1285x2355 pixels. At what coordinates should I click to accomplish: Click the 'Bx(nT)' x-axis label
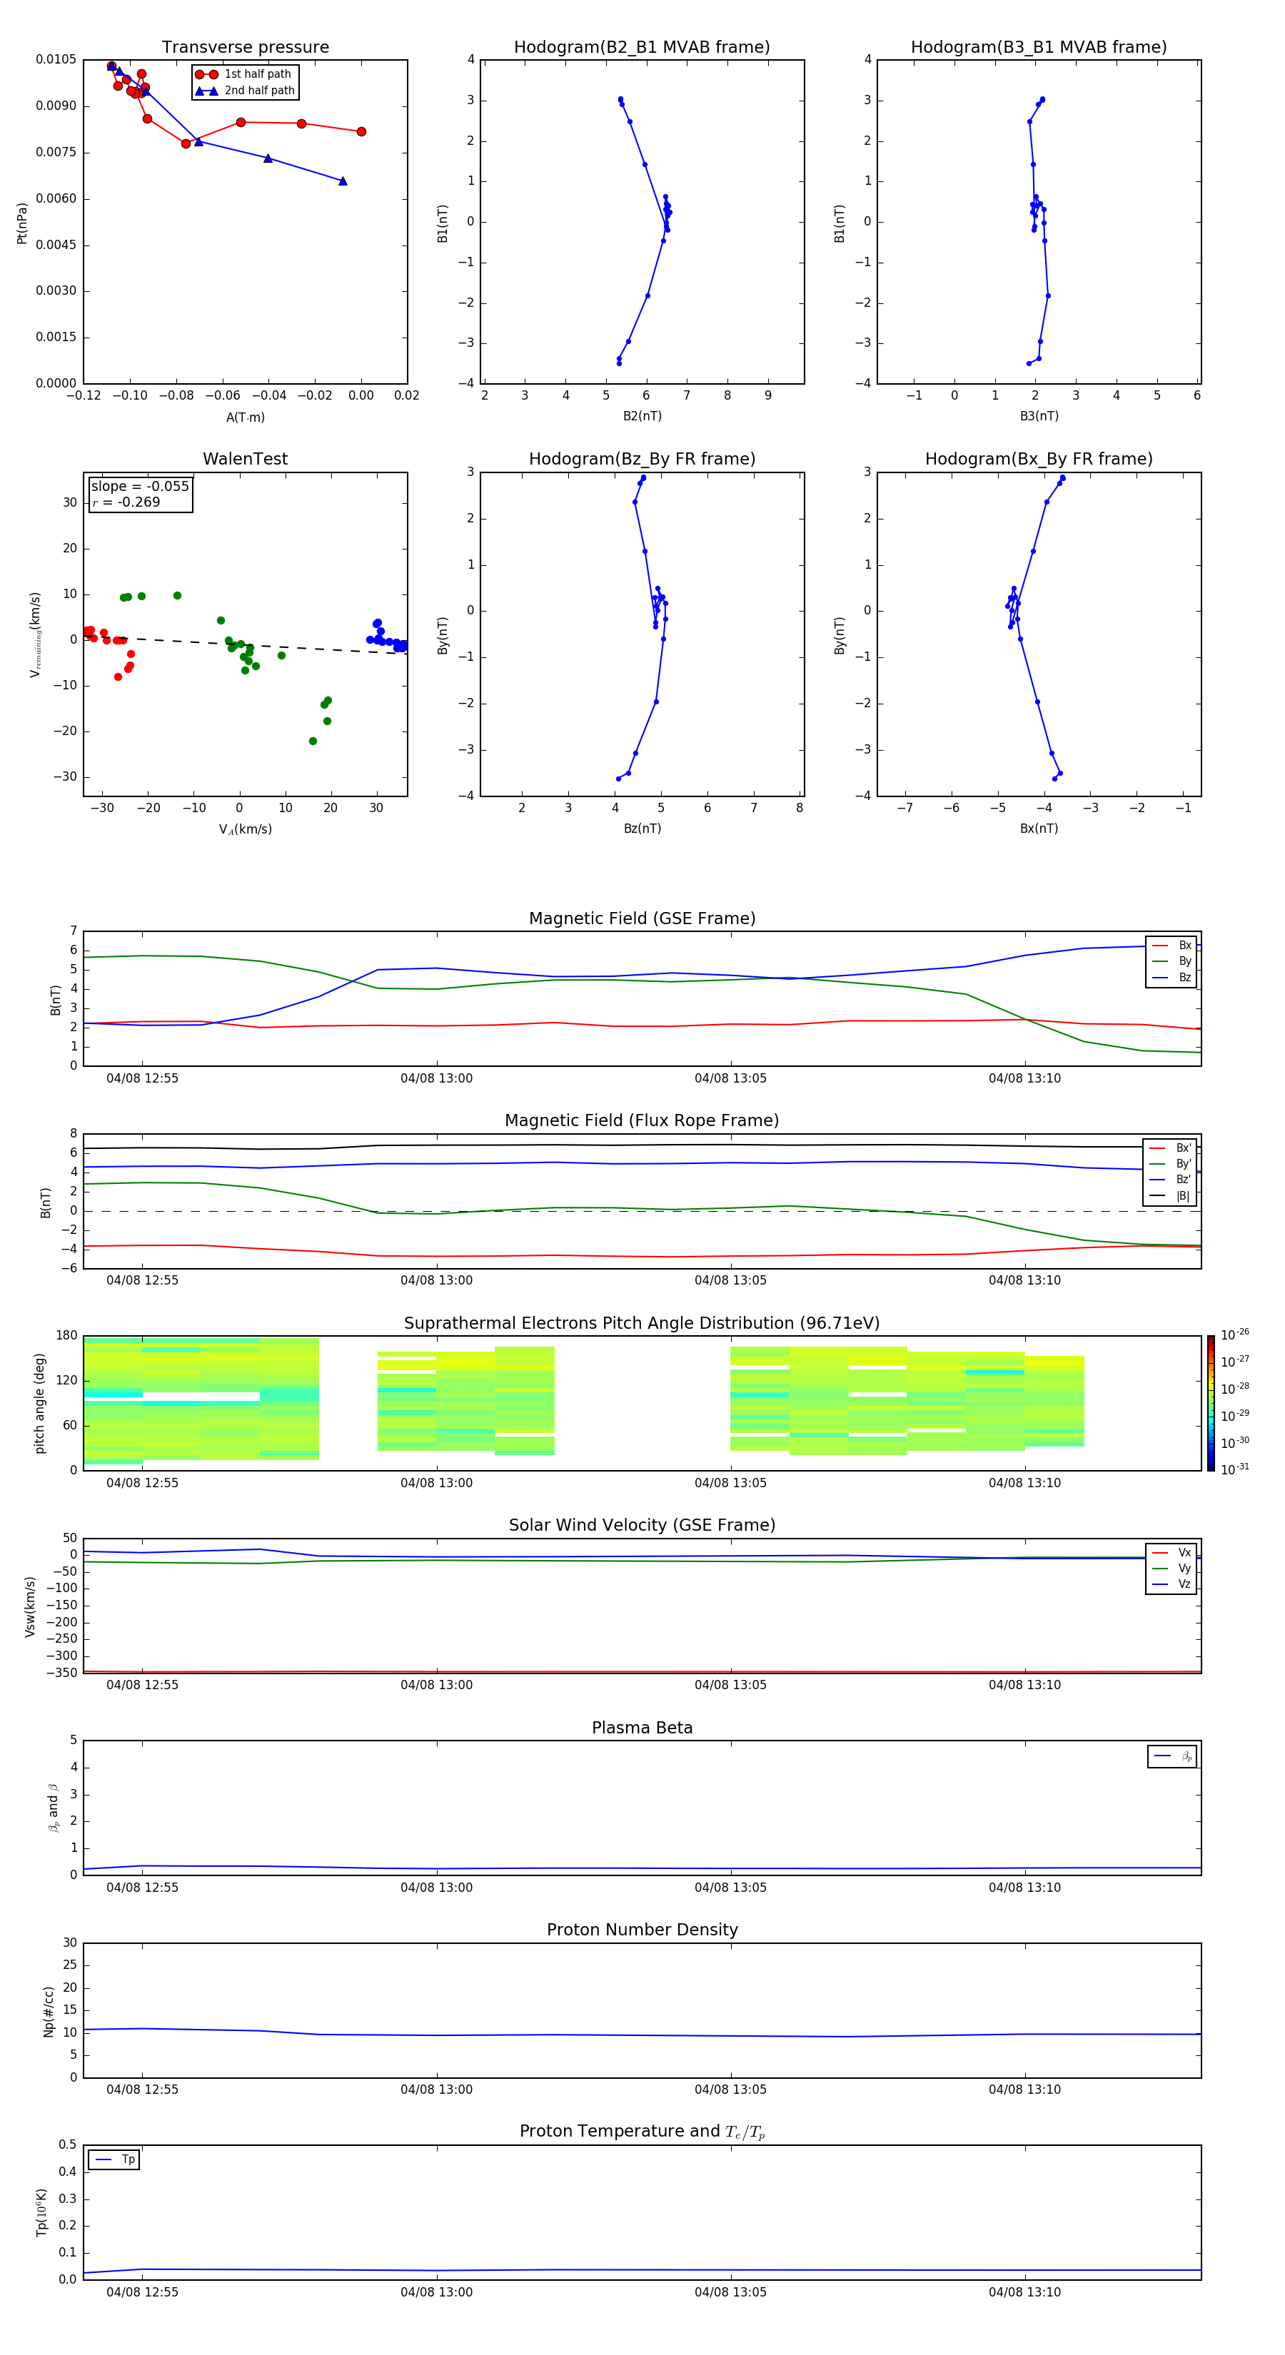[1039, 829]
